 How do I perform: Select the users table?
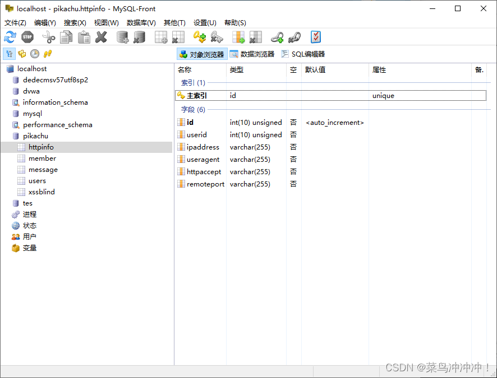37,181
